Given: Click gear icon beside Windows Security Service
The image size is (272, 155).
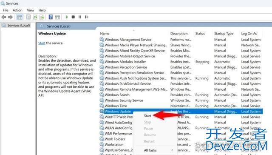Looking at the screenshot, I should coord(102,100).
